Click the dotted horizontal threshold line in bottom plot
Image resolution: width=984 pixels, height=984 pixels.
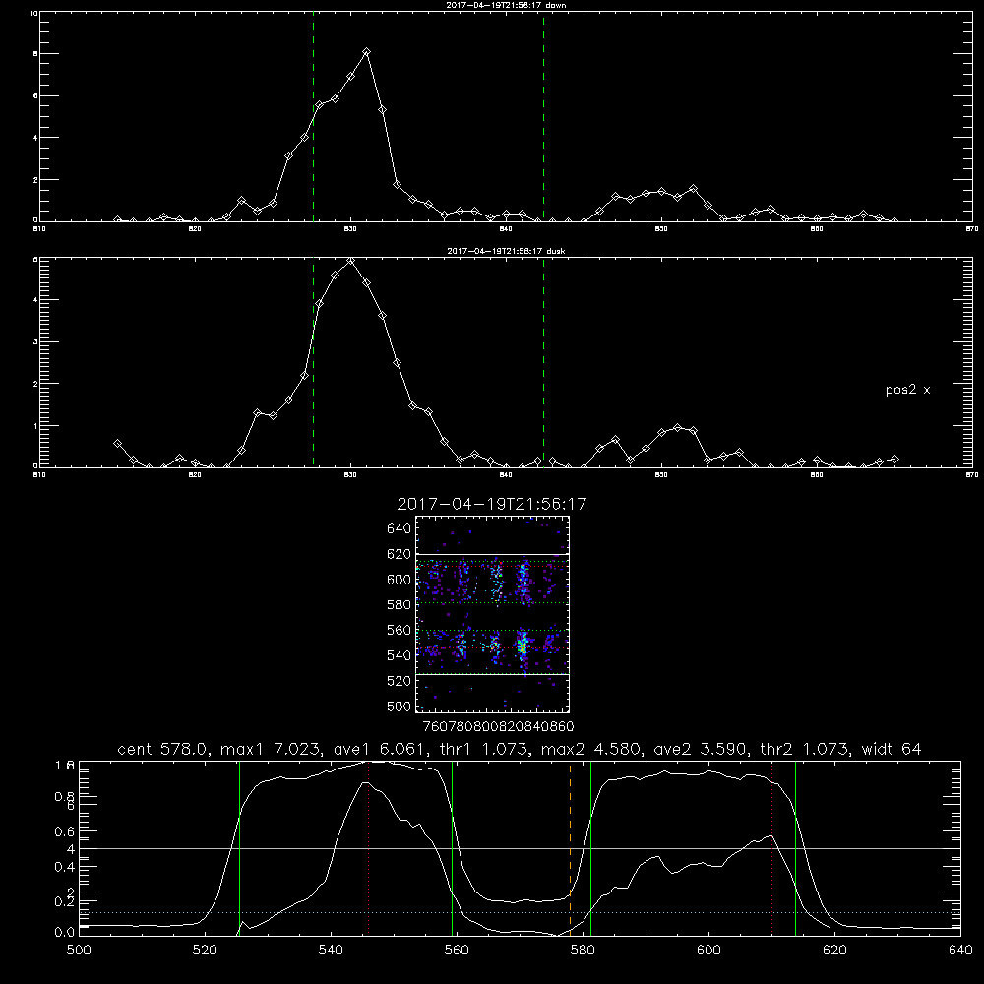pos(520,912)
